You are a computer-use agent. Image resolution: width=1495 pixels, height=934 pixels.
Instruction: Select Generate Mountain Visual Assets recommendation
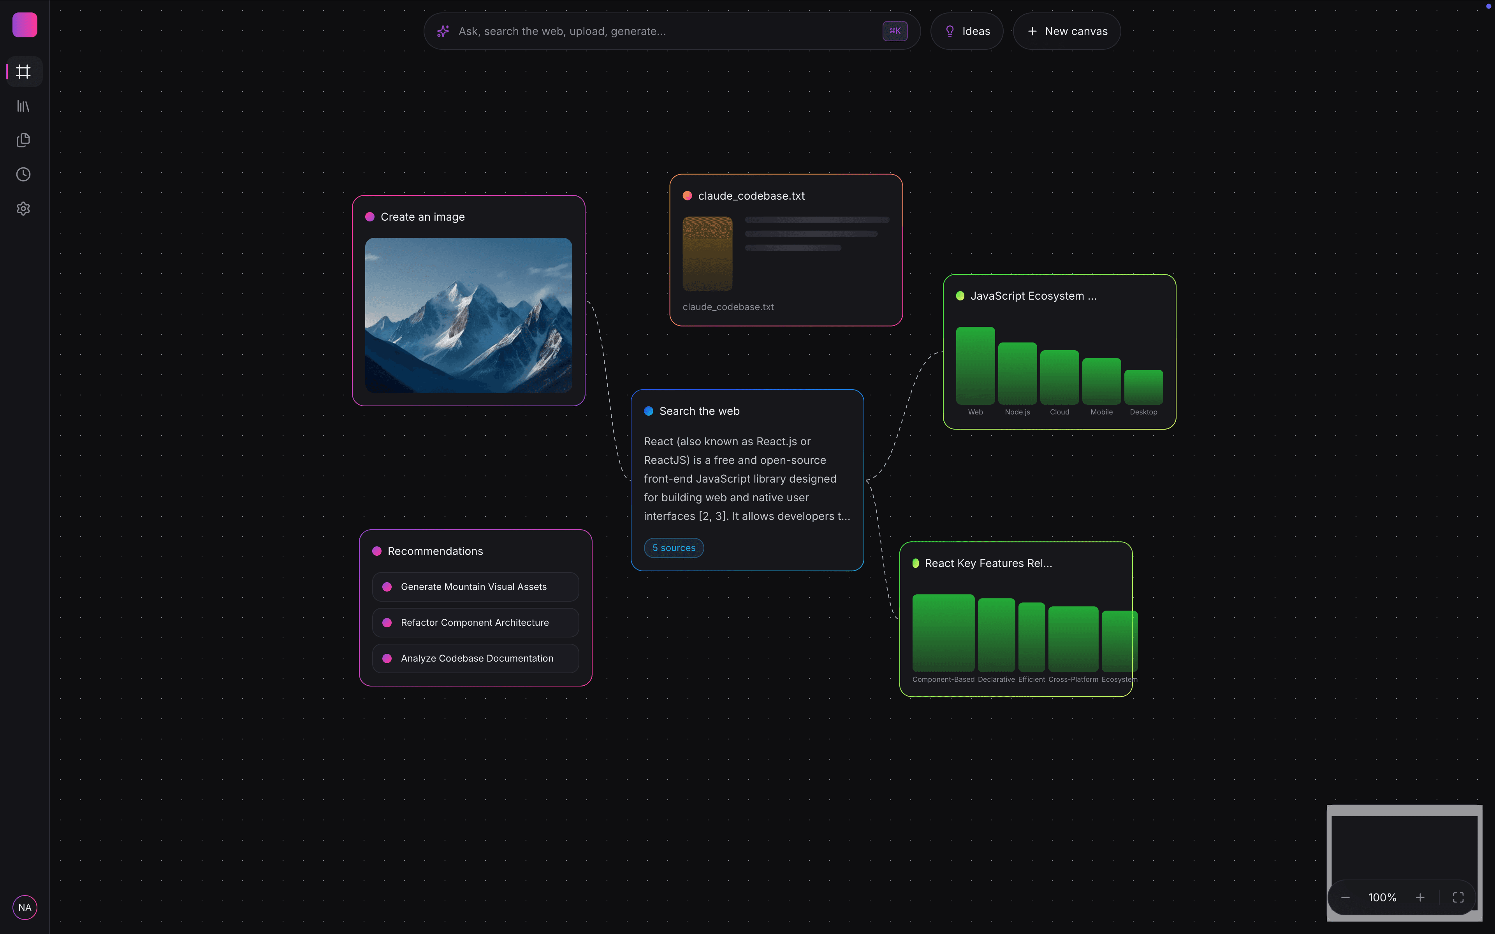(x=476, y=587)
